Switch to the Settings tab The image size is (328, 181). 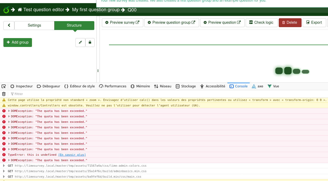coord(34,26)
